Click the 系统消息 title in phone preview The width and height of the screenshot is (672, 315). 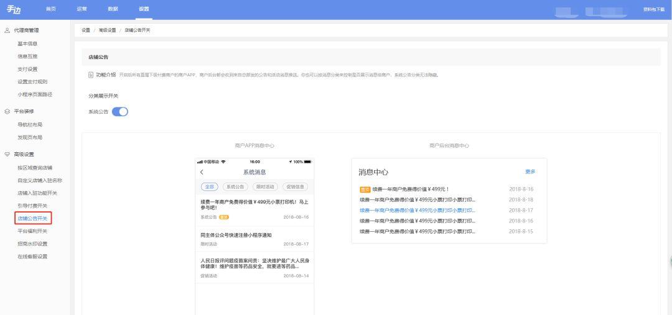pyautogui.click(x=254, y=172)
